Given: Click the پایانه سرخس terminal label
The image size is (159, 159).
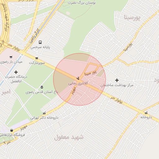Looking at the screenshot, I should 40,47.
